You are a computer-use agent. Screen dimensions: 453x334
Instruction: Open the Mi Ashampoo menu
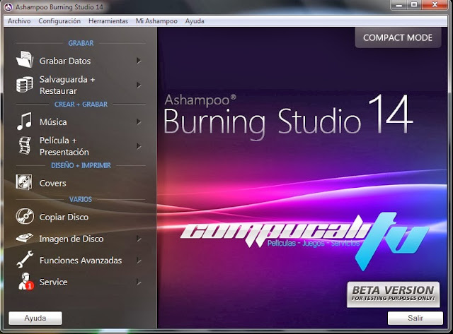[x=156, y=21]
